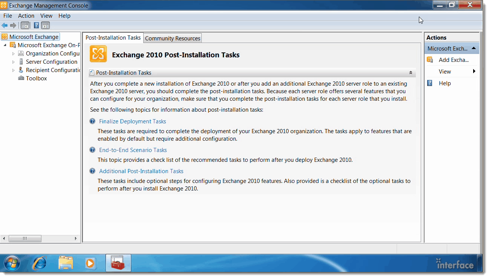Click the Server Configuration server icon
The image size is (489, 278).
pyautogui.click(x=21, y=61)
